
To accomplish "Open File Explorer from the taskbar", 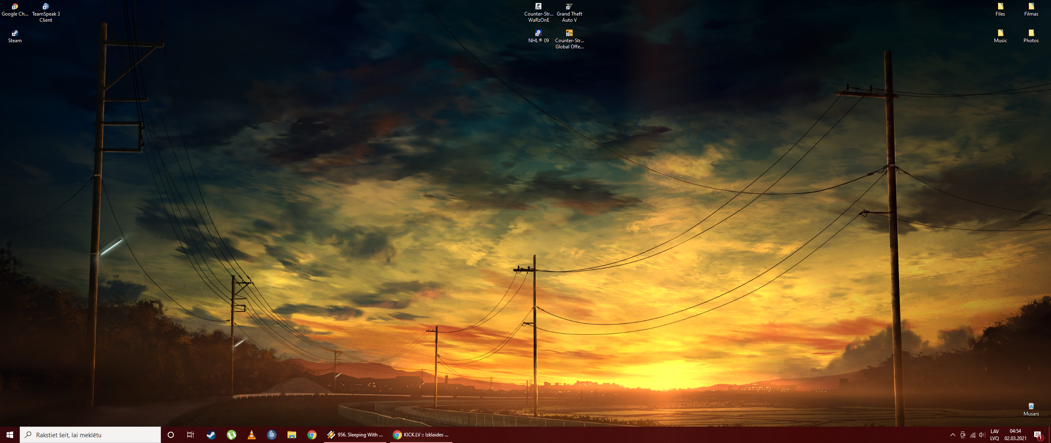I will [x=292, y=435].
